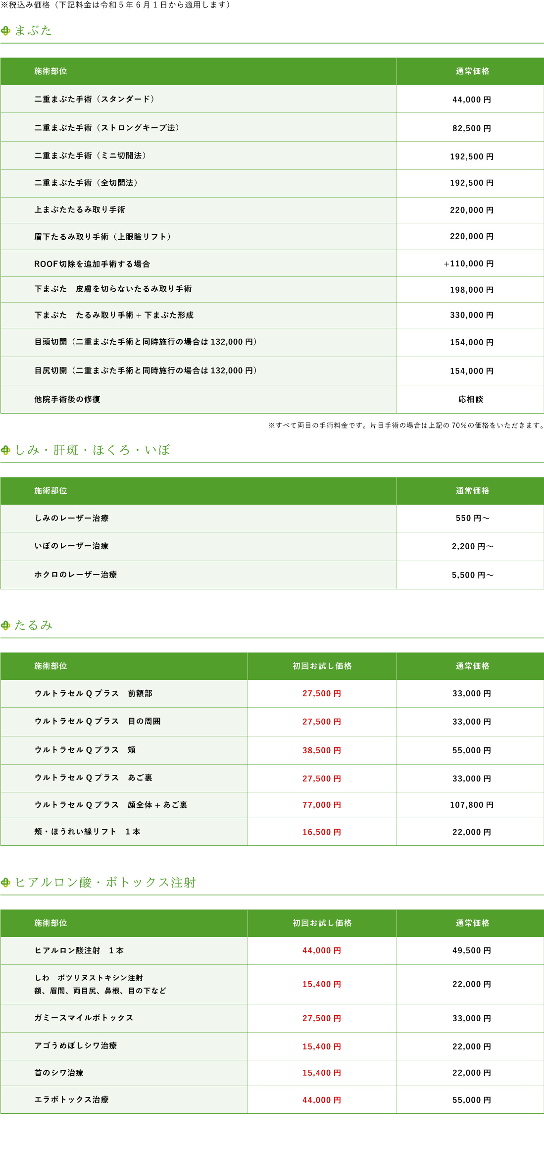Click red 44,000円 trial price for エラボトックス治療
544x1149 pixels.
point(322,1100)
